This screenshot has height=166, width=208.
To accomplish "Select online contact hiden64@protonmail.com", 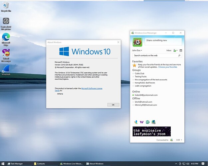I will (146, 95).
